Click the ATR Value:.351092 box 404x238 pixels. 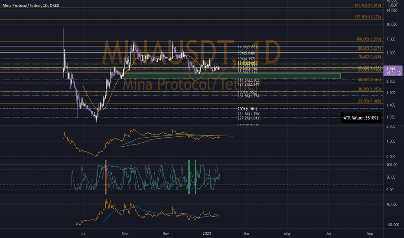361,118
